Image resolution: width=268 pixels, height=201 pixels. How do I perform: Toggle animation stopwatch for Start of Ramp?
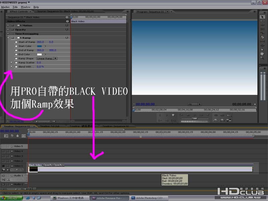pos(16,42)
